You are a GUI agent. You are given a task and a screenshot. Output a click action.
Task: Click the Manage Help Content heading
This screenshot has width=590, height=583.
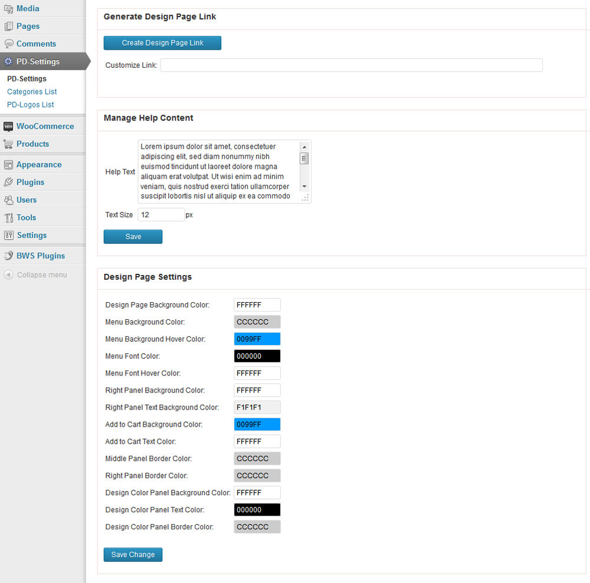point(148,118)
